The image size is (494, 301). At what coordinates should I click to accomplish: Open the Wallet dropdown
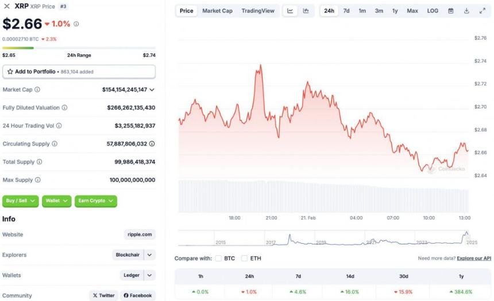click(x=57, y=201)
